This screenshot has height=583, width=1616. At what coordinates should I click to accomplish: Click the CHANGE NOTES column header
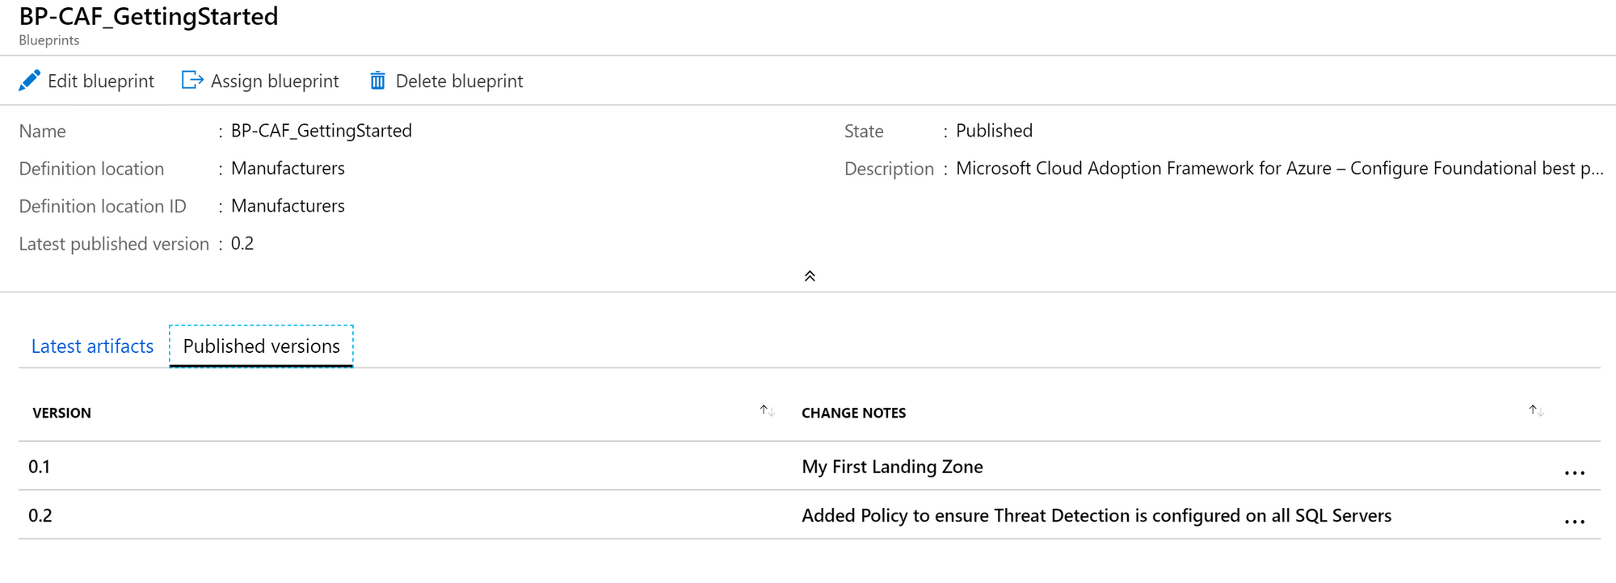tap(853, 413)
